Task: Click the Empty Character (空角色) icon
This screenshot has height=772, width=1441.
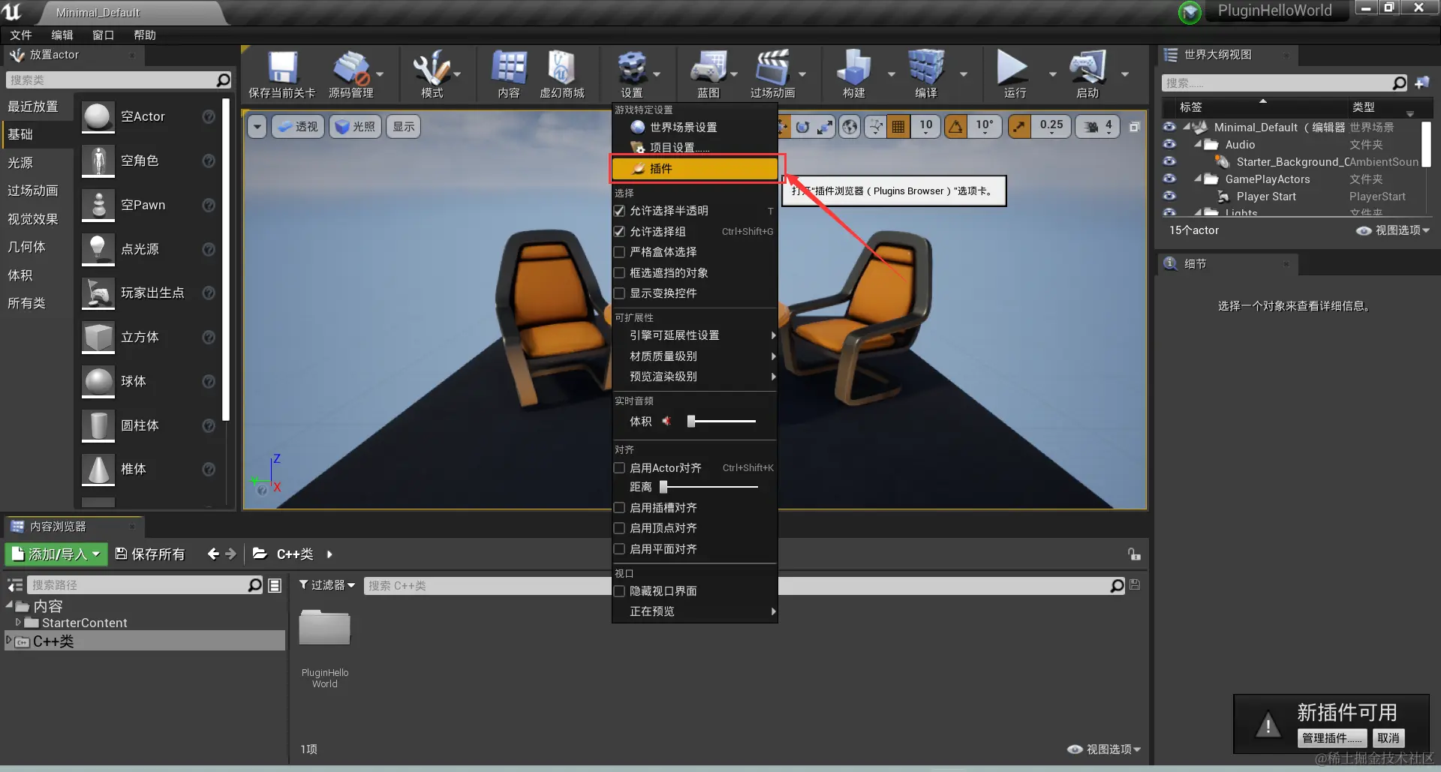Action: click(98, 161)
